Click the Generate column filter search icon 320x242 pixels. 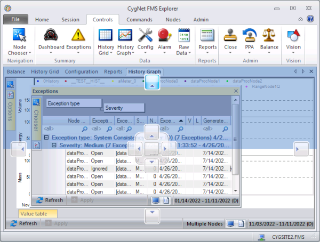pos(225,129)
